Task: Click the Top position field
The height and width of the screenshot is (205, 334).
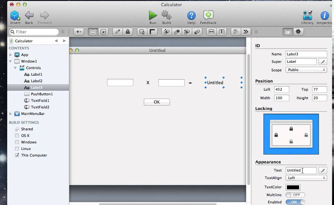Action: 320,89
